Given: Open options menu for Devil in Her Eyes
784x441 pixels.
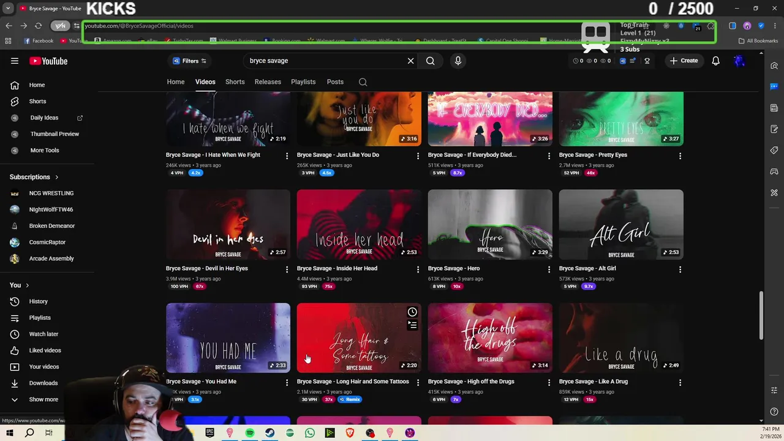Looking at the screenshot, I should [287, 269].
